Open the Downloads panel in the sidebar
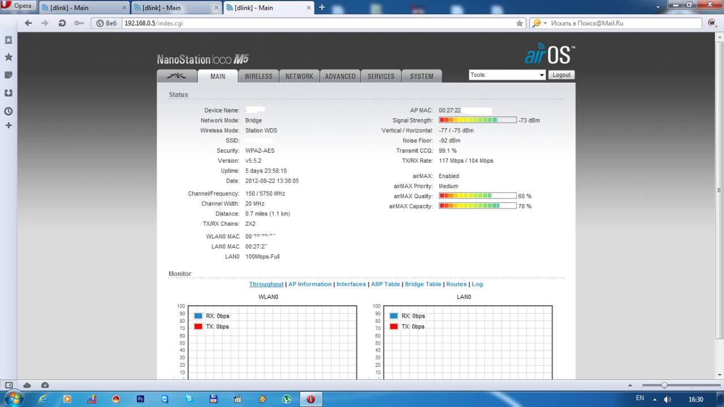Viewport: 724px width, 407px height. click(8, 93)
